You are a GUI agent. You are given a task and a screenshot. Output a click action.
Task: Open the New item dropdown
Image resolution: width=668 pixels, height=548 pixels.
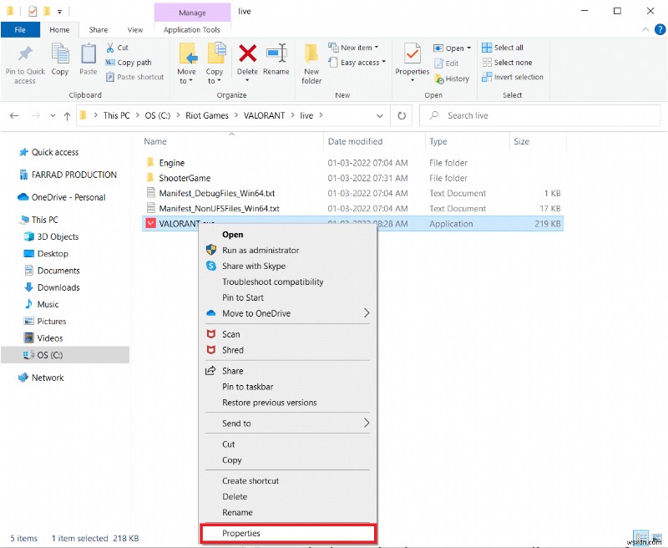pos(358,48)
